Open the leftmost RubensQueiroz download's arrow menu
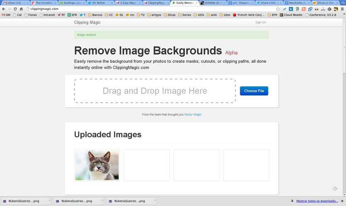The width and height of the screenshot is (346, 206). (49, 201)
